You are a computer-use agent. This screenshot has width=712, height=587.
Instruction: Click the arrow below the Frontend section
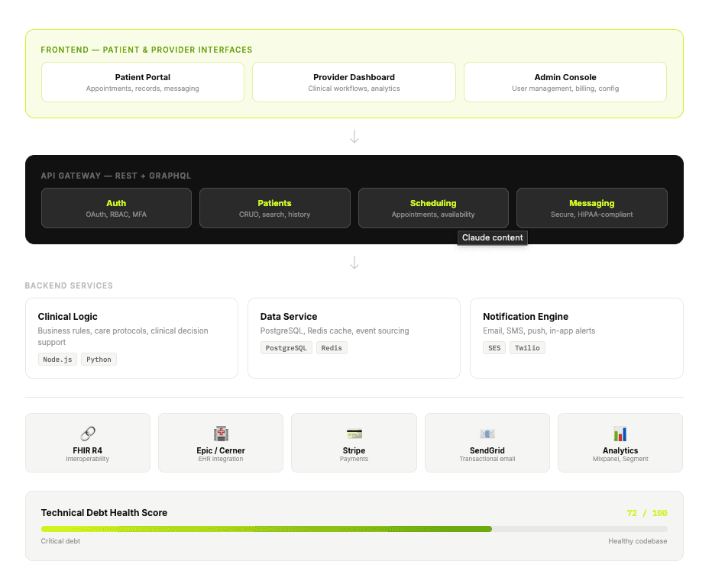point(354,137)
